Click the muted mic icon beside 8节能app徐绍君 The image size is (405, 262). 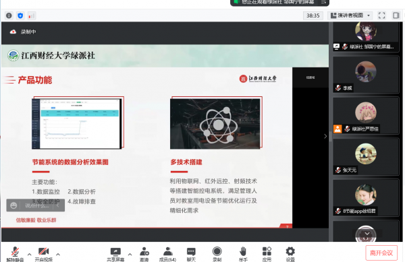click(338, 211)
